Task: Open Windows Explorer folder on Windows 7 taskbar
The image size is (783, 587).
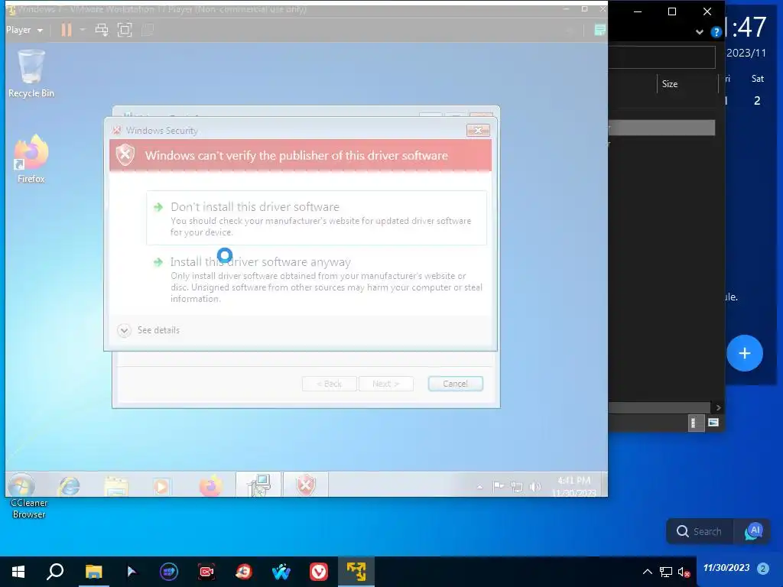Action: tap(116, 485)
